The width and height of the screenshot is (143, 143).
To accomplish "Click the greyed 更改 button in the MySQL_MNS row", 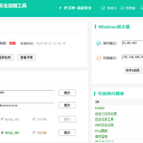I will pos(67,119).
